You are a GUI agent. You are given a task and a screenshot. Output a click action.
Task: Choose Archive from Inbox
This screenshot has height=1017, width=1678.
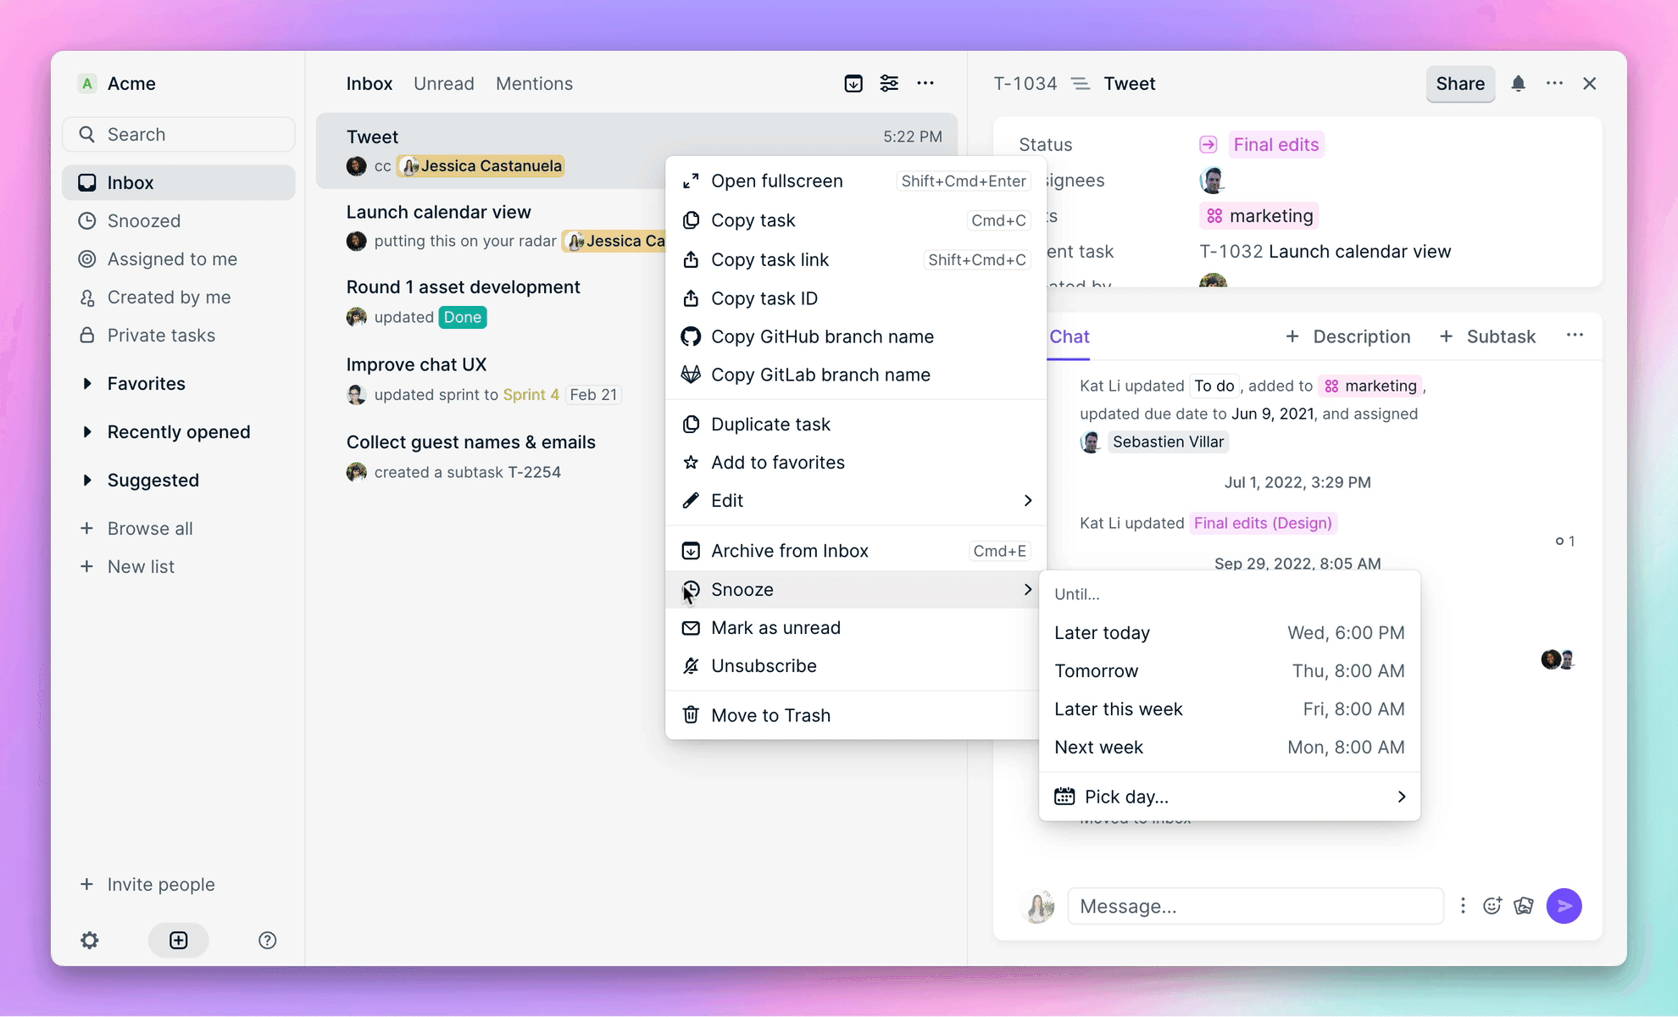point(856,551)
